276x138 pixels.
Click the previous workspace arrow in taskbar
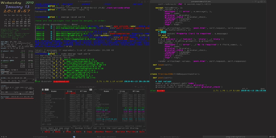(2, 137)
